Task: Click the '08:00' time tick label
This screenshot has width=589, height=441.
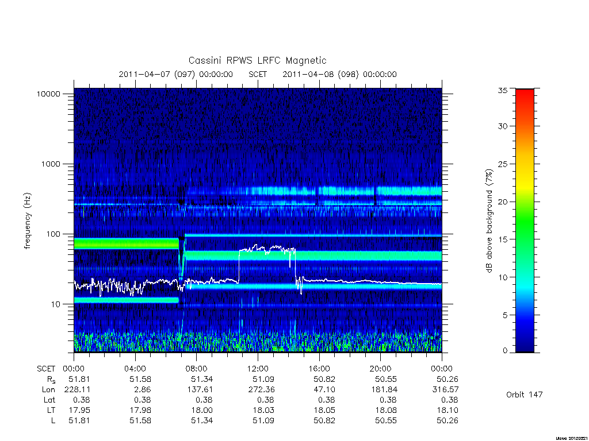Action: (x=197, y=369)
